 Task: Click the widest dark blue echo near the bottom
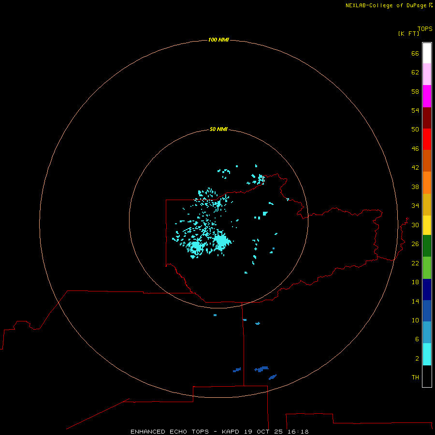coord(261,369)
